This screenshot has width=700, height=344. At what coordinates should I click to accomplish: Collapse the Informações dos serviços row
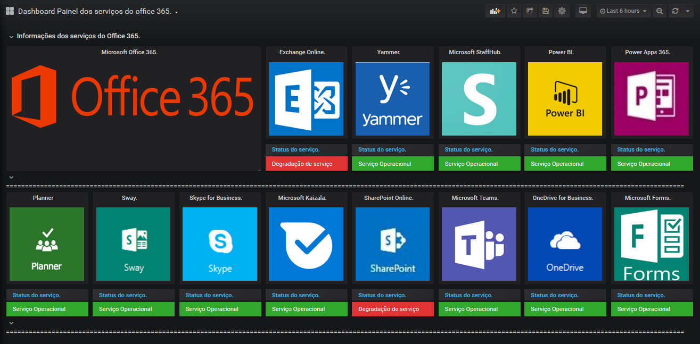[11, 37]
